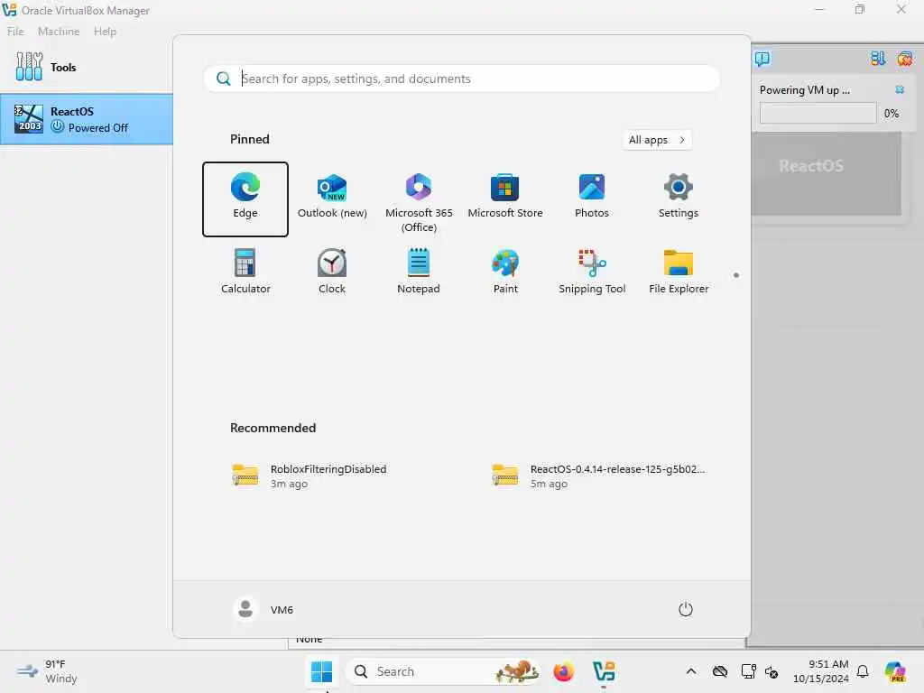The width and height of the screenshot is (924, 693).
Task: Expand the All apps list
Action: [x=657, y=140]
